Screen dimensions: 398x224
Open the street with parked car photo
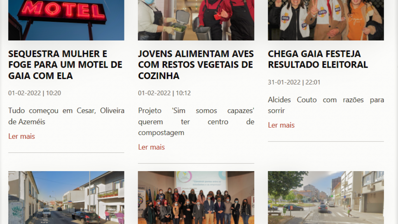click(x=66, y=198)
